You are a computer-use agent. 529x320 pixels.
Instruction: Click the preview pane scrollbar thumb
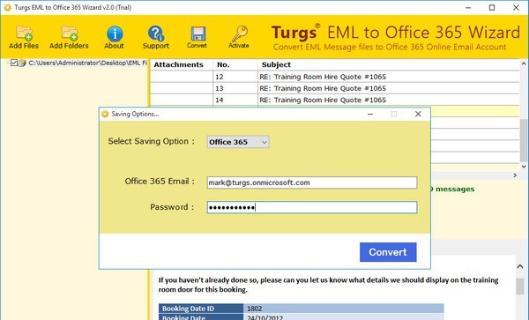point(520,286)
